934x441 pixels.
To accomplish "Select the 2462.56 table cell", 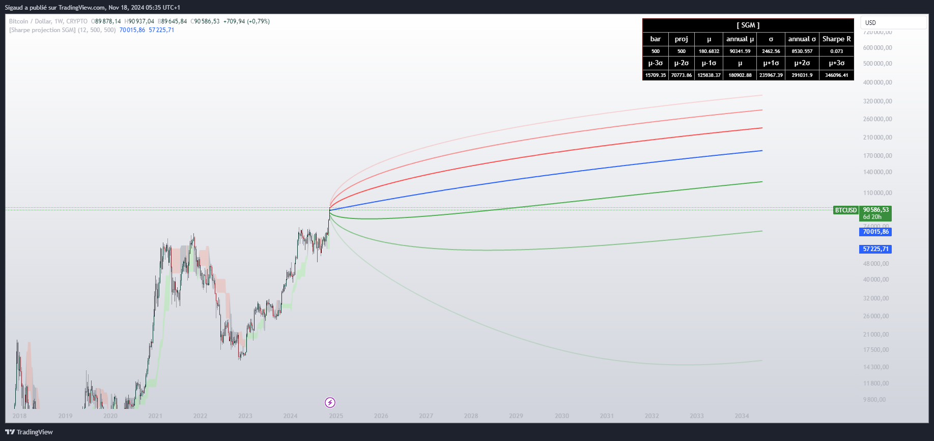I will point(771,51).
